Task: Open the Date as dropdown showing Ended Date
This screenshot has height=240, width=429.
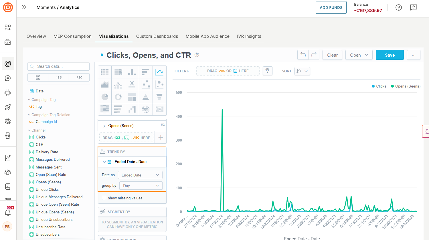Action: pyautogui.click(x=140, y=175)
